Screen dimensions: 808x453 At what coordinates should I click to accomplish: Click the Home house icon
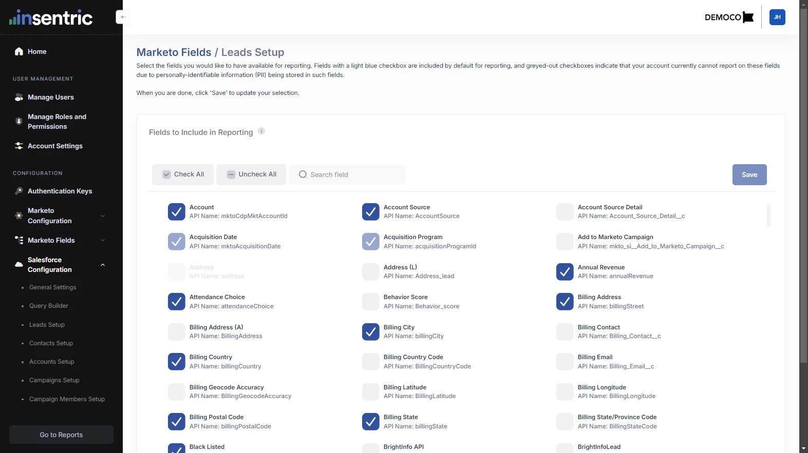[x=19, y=51]
